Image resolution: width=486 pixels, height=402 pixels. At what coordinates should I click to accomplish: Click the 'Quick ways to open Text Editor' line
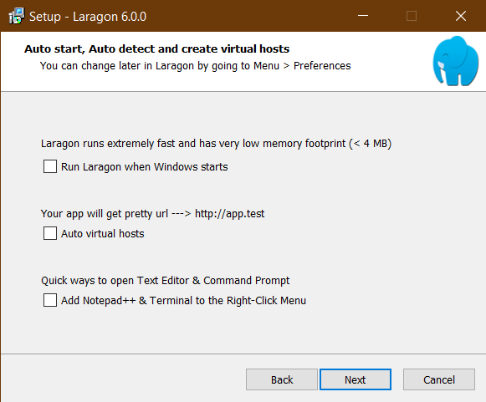tap(165, 281)
